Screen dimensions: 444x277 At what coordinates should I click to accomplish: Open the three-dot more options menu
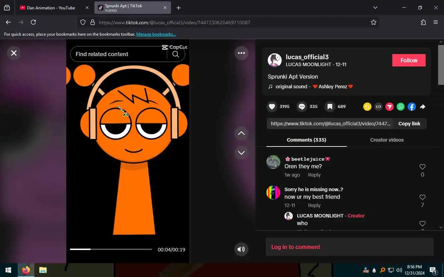coord(241,53)
